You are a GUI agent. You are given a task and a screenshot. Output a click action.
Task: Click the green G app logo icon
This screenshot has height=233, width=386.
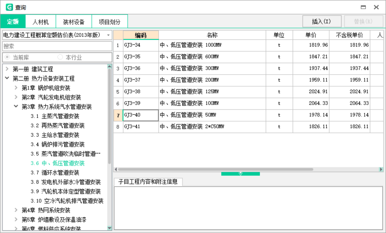[x=9, y=7]
